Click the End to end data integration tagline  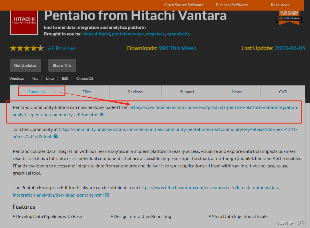tap(95, 27)
